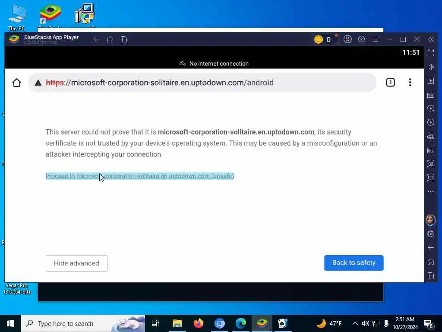Toggle fullscreen from the side toolbar
The width and height of the screenshot is (442, 332).
tap(430, 53)
